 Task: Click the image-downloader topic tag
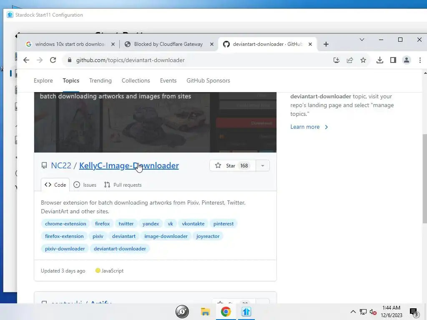tap(166, 236)
